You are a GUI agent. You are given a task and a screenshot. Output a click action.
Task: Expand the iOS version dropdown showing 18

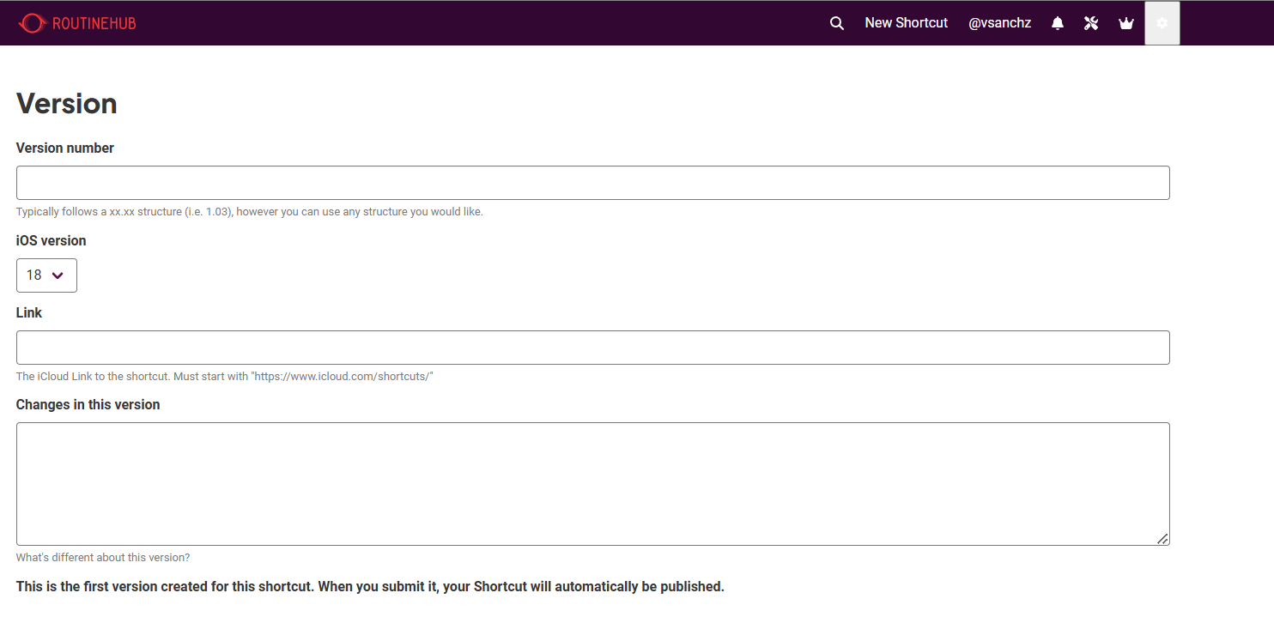(46, 275)
